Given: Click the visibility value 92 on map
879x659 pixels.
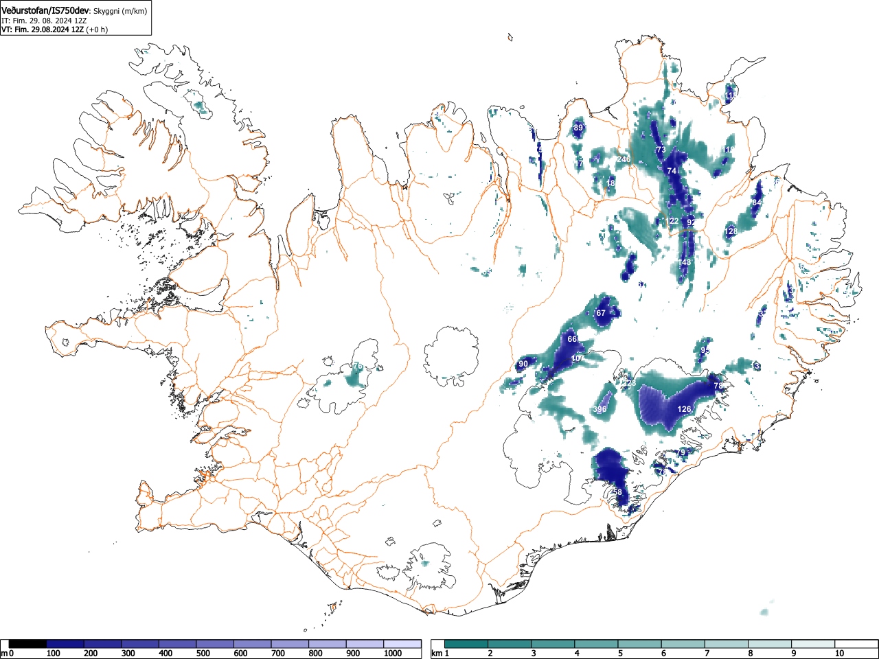Looking at the screenshot, I should tap(691, 222).
